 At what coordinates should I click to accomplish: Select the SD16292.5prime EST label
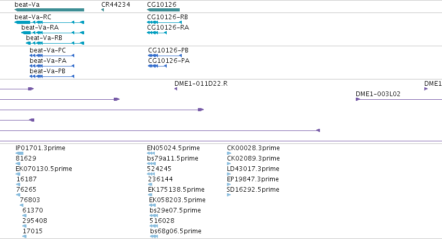point(253,190)
